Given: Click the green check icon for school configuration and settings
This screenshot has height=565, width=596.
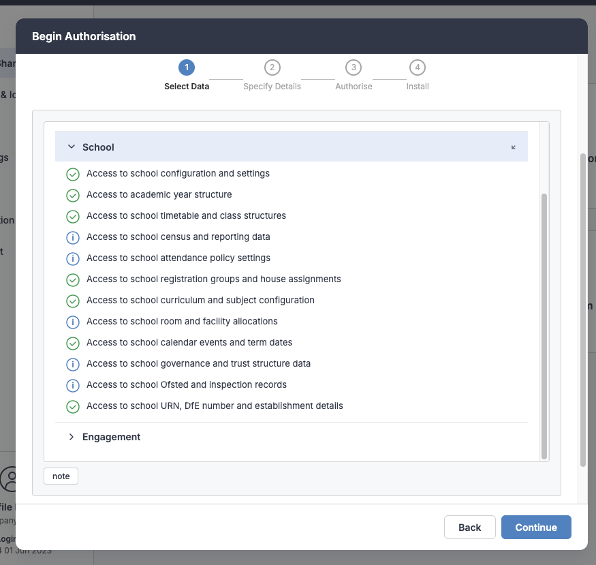Looking at the screenshot, I should pos(73,174).
